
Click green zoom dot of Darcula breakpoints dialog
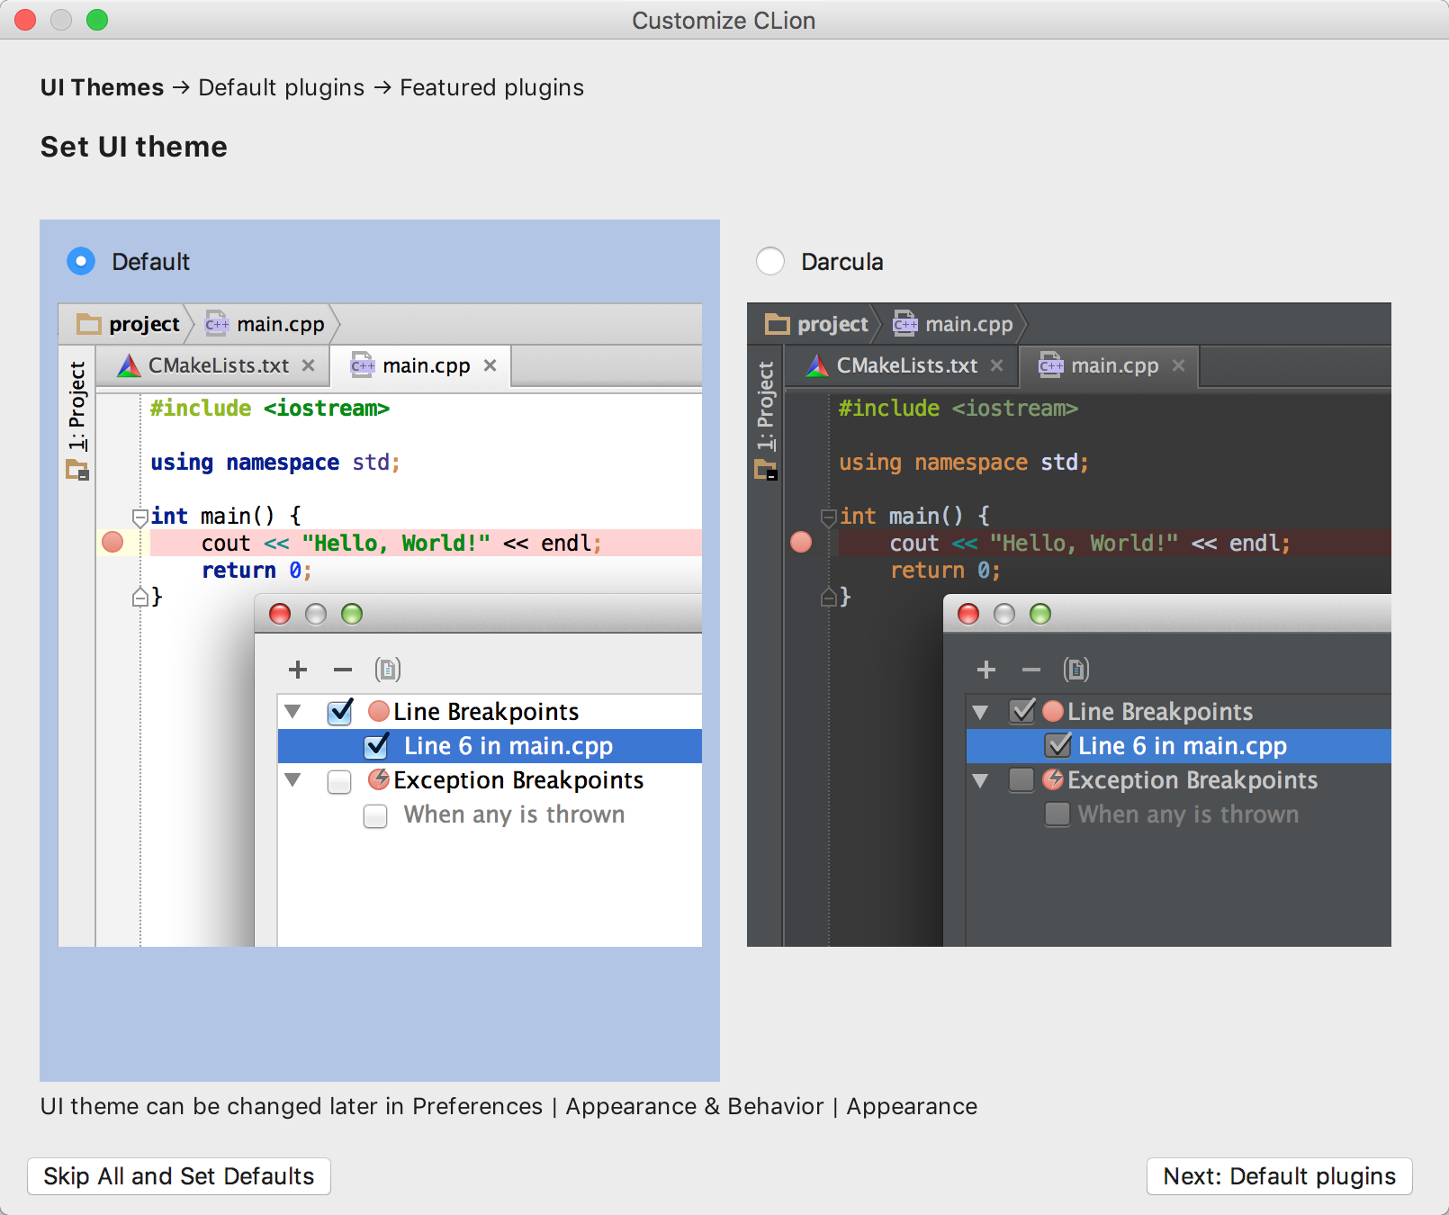1040,614
